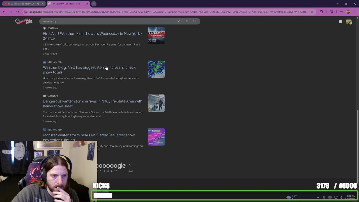Open the taskbar microphone icon
Image resolution: width=359 pixels, height=202 pixels.
(x=324, y=198)
